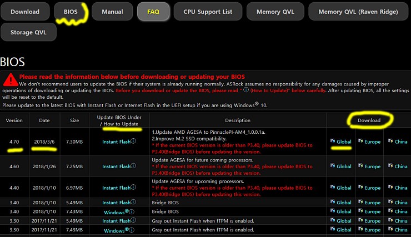
Task: Click info icon beside Instant Flash for 4.40
Action: point(133,187)
